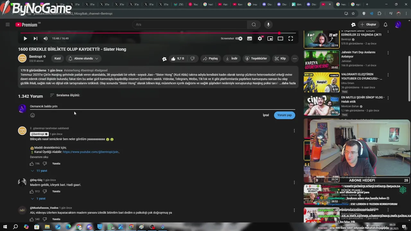Image resolution: width=411 pixels, height=231 pixels.
Task: Dislike the @Dış-Güç comment
Action: tap(45, 192)
